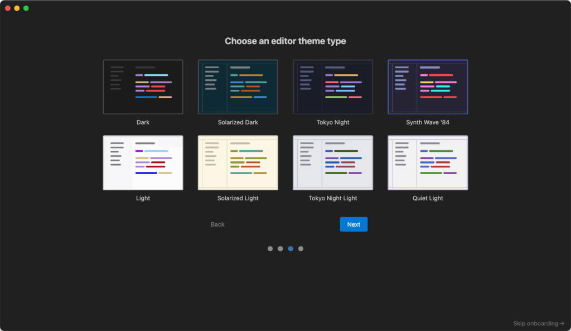Image resolution: width=571 pixels, height=331 pixels.
Task: Choose the Light theme thumbnail
Action: click(x=143, y=162)
